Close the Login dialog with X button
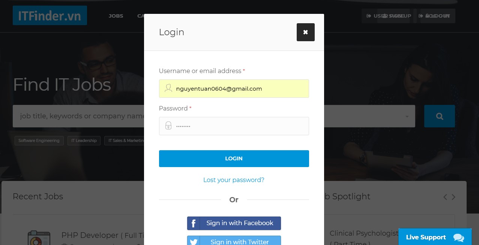Screen dimensions: 479x245 [x=305, y=32]
